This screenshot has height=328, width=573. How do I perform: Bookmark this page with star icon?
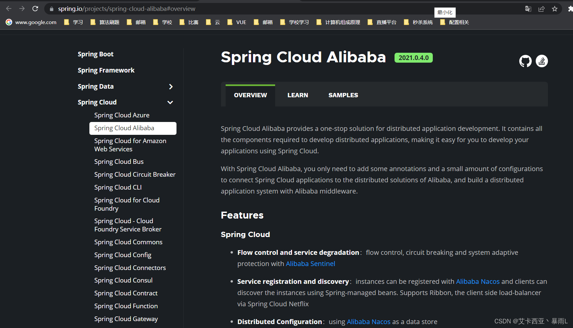click(555, 9)
